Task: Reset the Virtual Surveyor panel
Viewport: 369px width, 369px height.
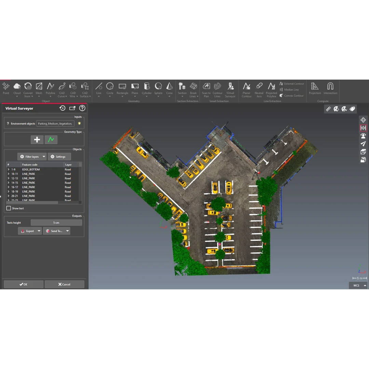Action: (63, 108)
